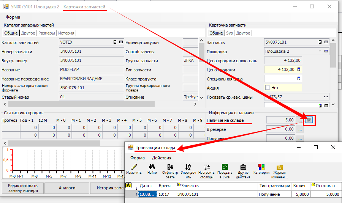Click the gear icon next to Наличие на складе

click(x=309, y=120)
